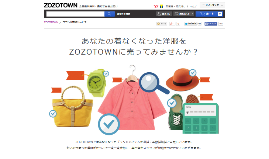Open the advanced search (こだわり検索) link
The width and height of the screenshot is (269, 159).
click(x=124, y=14)
